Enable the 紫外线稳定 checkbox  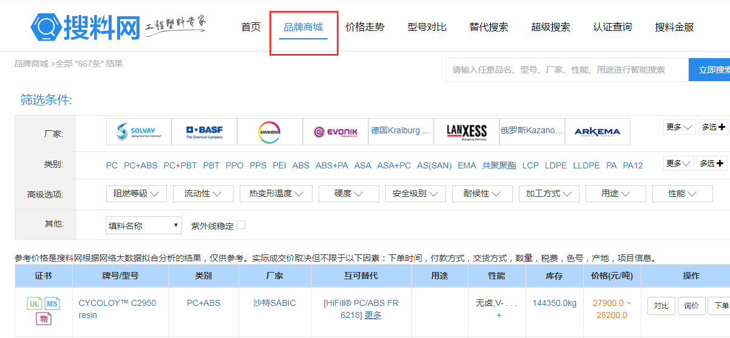241,225
